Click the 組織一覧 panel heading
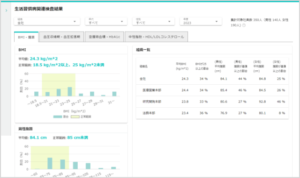Screen dimensions: 300x178 pyautogui.click(x=143, y=50)
